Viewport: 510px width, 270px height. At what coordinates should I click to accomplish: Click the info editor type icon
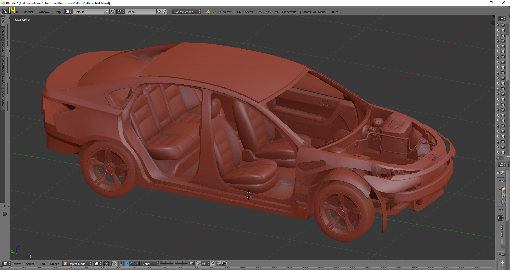[5, 12]
